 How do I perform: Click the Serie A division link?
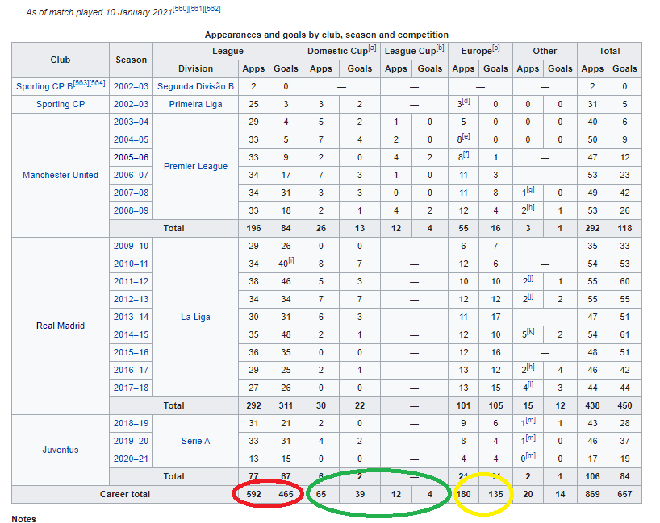195,441
